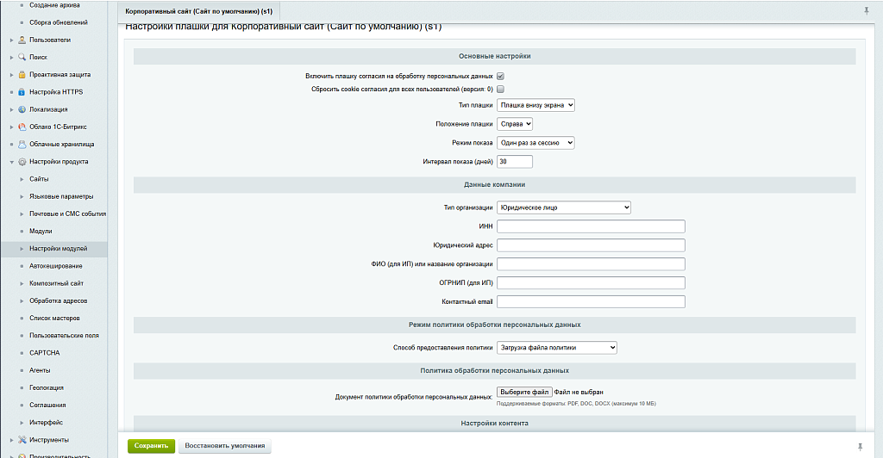The height and width of the screenshot is (458, 883).
Task: Open the Тип плашки dropdown
Action: [x=535, y=105]
